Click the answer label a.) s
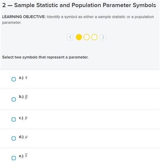160x167 pixels. [x=23, y=78]
